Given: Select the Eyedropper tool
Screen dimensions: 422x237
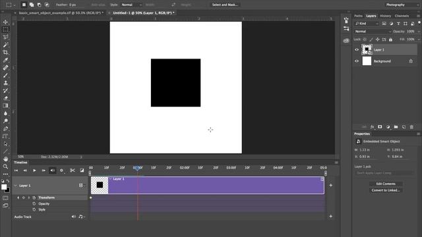Looking at the screenshot, I should [x=5, y=60].
